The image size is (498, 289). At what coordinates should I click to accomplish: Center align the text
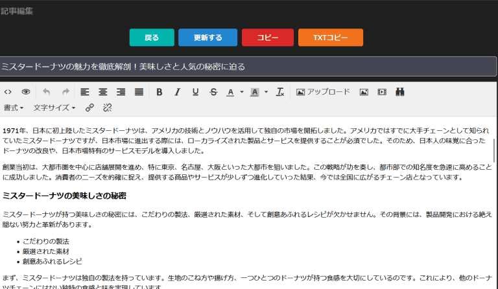[102, 92]
